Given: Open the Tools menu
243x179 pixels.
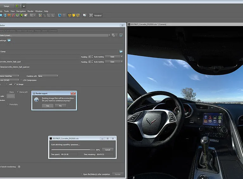Looking at the screenshot, I should 6,11.
